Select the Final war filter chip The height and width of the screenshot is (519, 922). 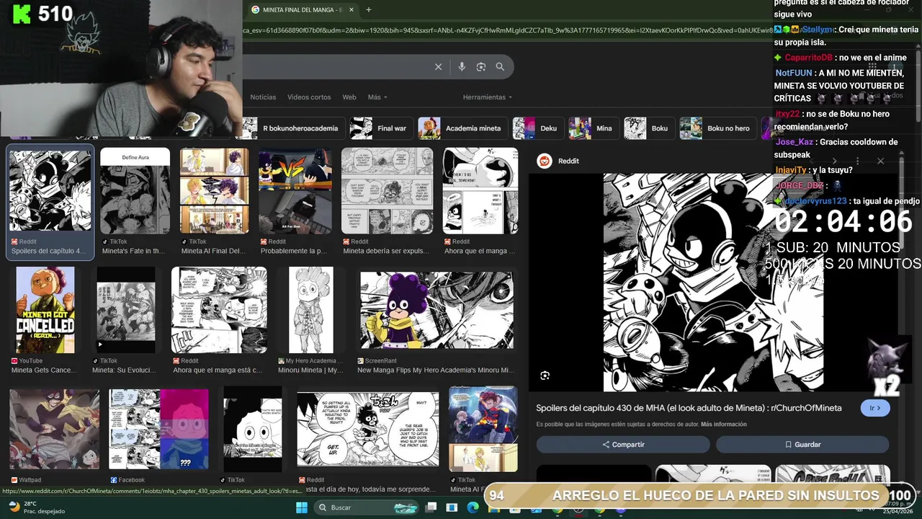(x=381, y=128)
